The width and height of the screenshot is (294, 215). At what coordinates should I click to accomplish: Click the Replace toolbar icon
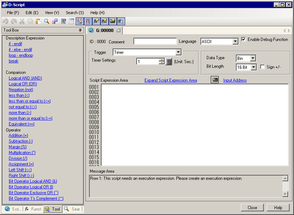55,21
